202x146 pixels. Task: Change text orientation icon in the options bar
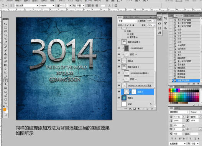click(x=11, y=5)
